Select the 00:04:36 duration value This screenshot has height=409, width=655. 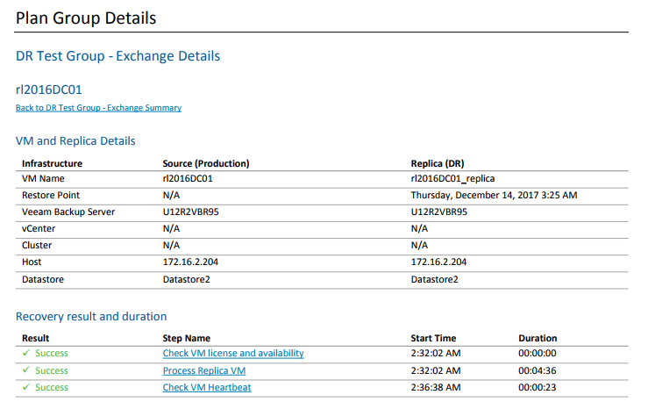click(537, 370)
